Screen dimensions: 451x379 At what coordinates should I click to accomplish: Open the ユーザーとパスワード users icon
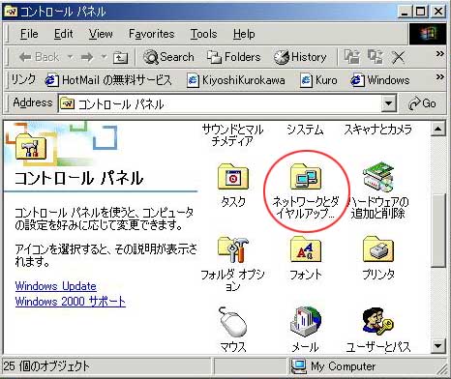point(378,322)
